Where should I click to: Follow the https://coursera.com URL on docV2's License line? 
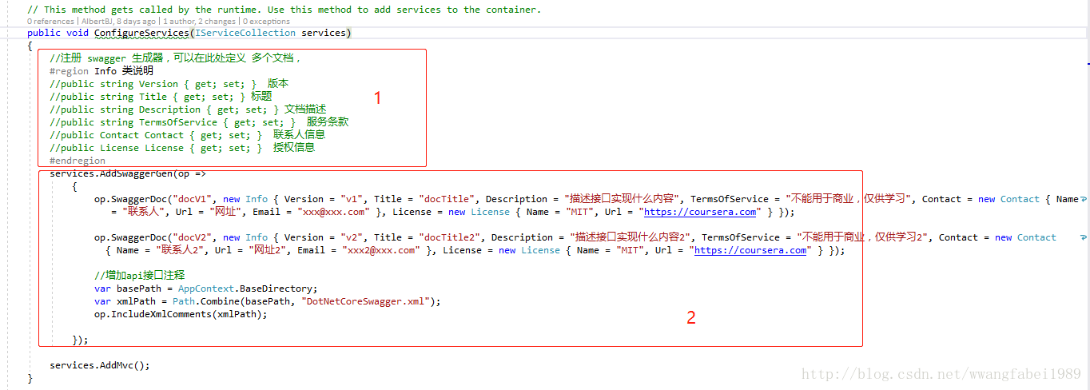[x=750, y=250]
